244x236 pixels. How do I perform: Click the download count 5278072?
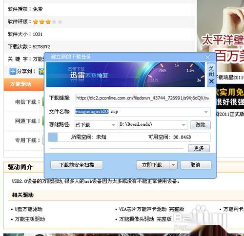click(x=41, y=47)
